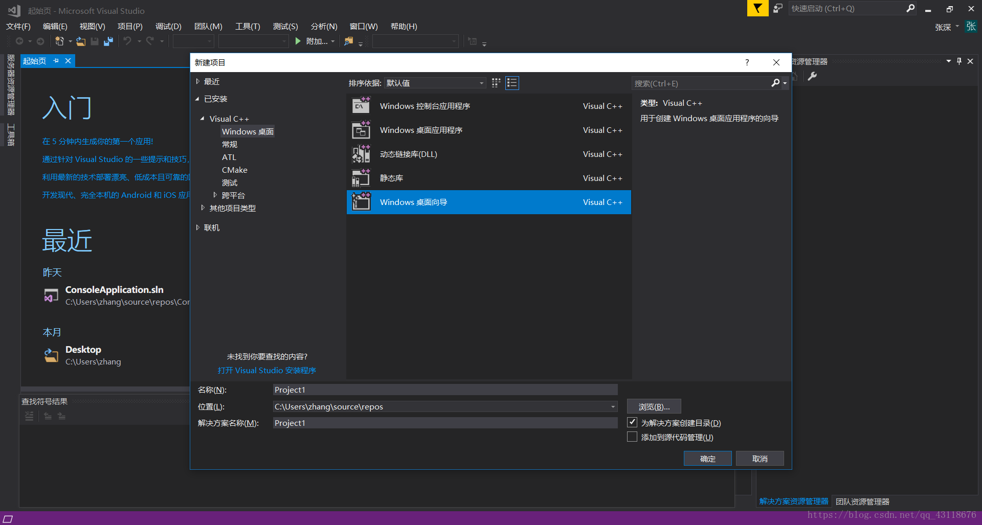Toggle create directory for solution checkbox
Screen dimensions: 982x525
click(x=632, y=422)
